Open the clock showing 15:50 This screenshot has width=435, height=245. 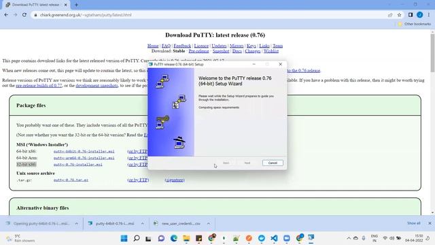[x=414, y=238]
